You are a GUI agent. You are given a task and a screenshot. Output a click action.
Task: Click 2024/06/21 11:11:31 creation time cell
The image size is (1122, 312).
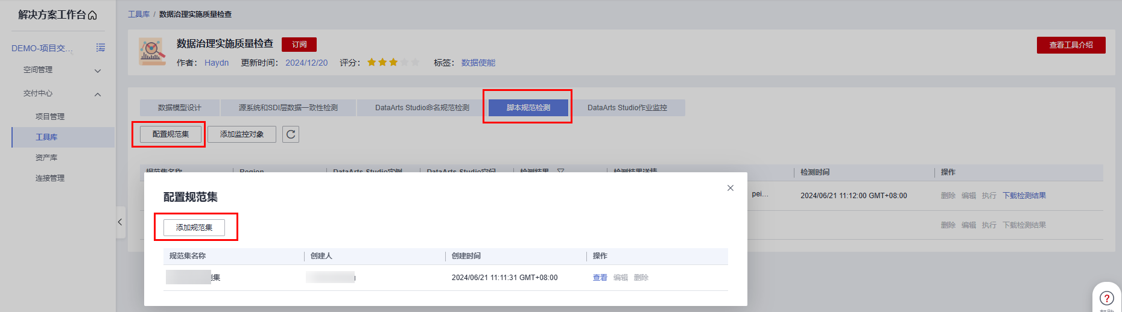[505, 278]
